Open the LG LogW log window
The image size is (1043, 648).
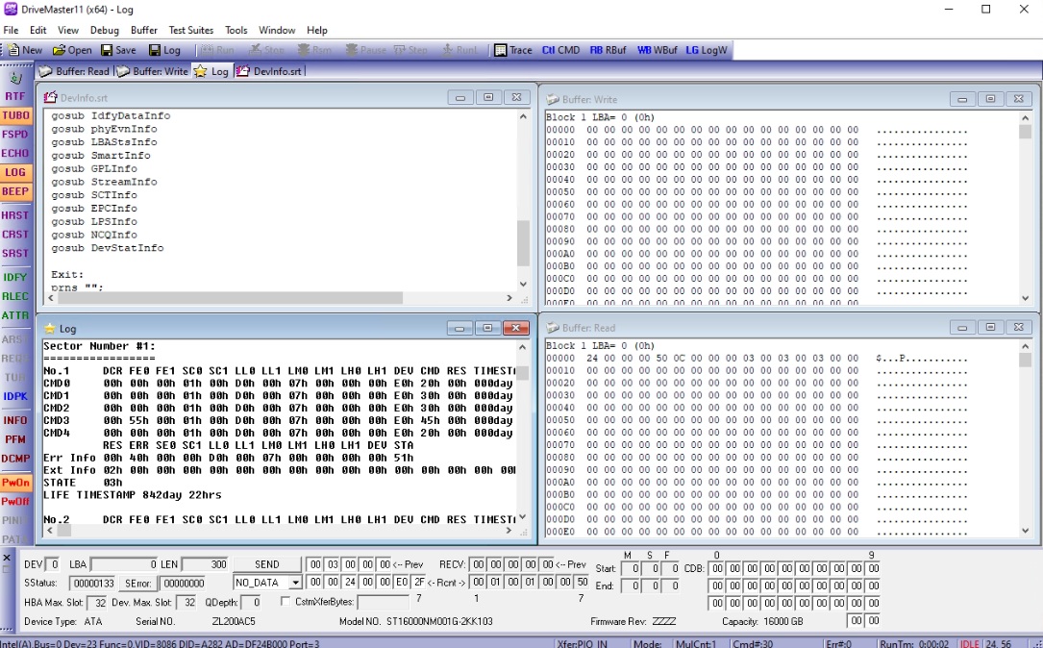click(x=707, y=50)
